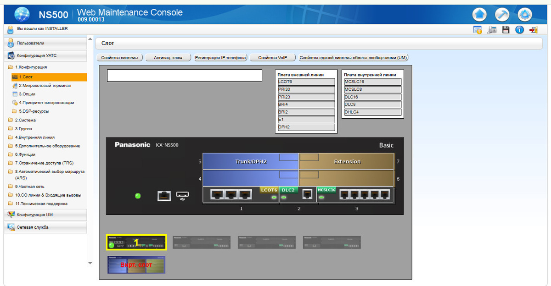Open Свойства единой системы обмена сообщениями (UM)

click(353, 58)
